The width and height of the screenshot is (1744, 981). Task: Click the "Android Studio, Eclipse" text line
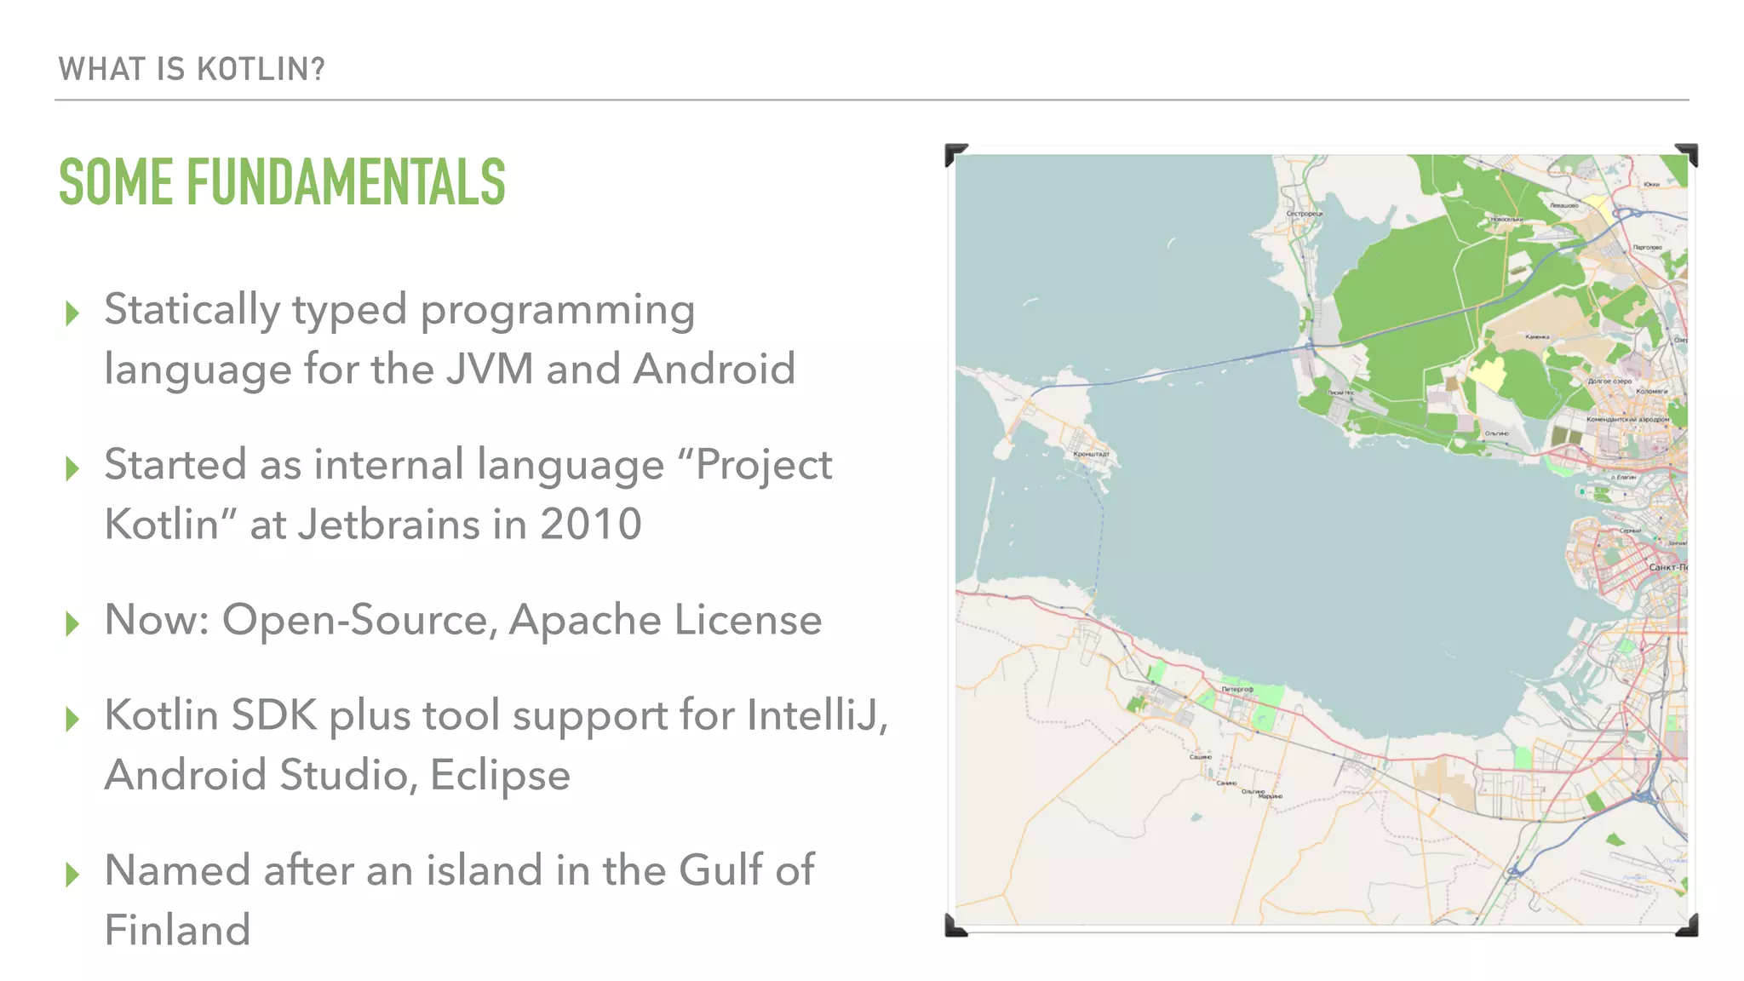tap(337, 775)
